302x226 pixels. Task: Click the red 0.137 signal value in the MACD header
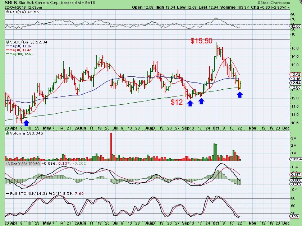click(64, 164)
